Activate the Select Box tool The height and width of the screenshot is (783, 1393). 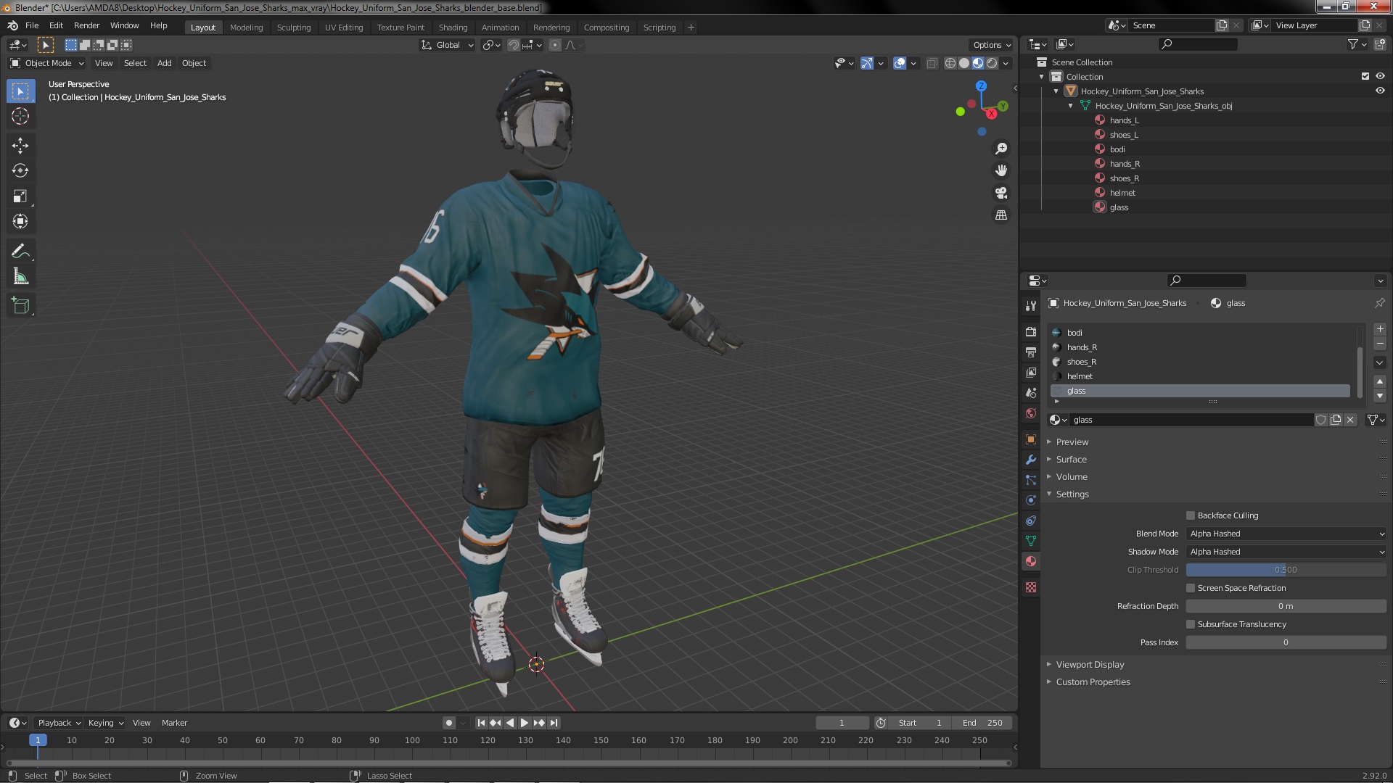click(20, 91)
